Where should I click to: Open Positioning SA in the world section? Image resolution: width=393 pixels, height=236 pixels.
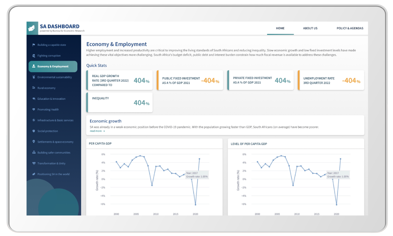(53, 174)
